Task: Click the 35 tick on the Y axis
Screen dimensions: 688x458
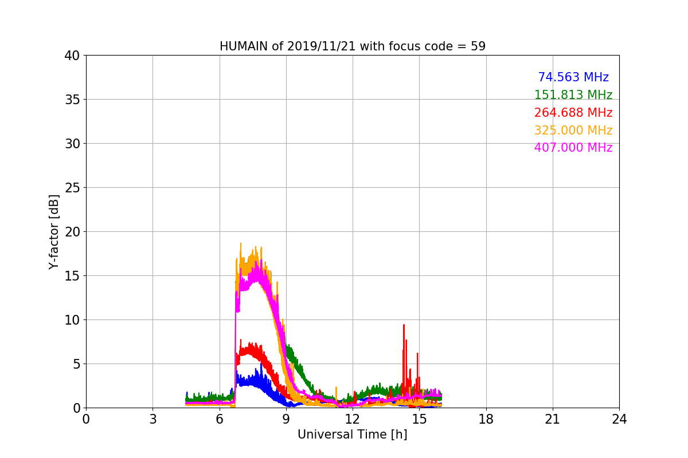Action: [72, 100]
